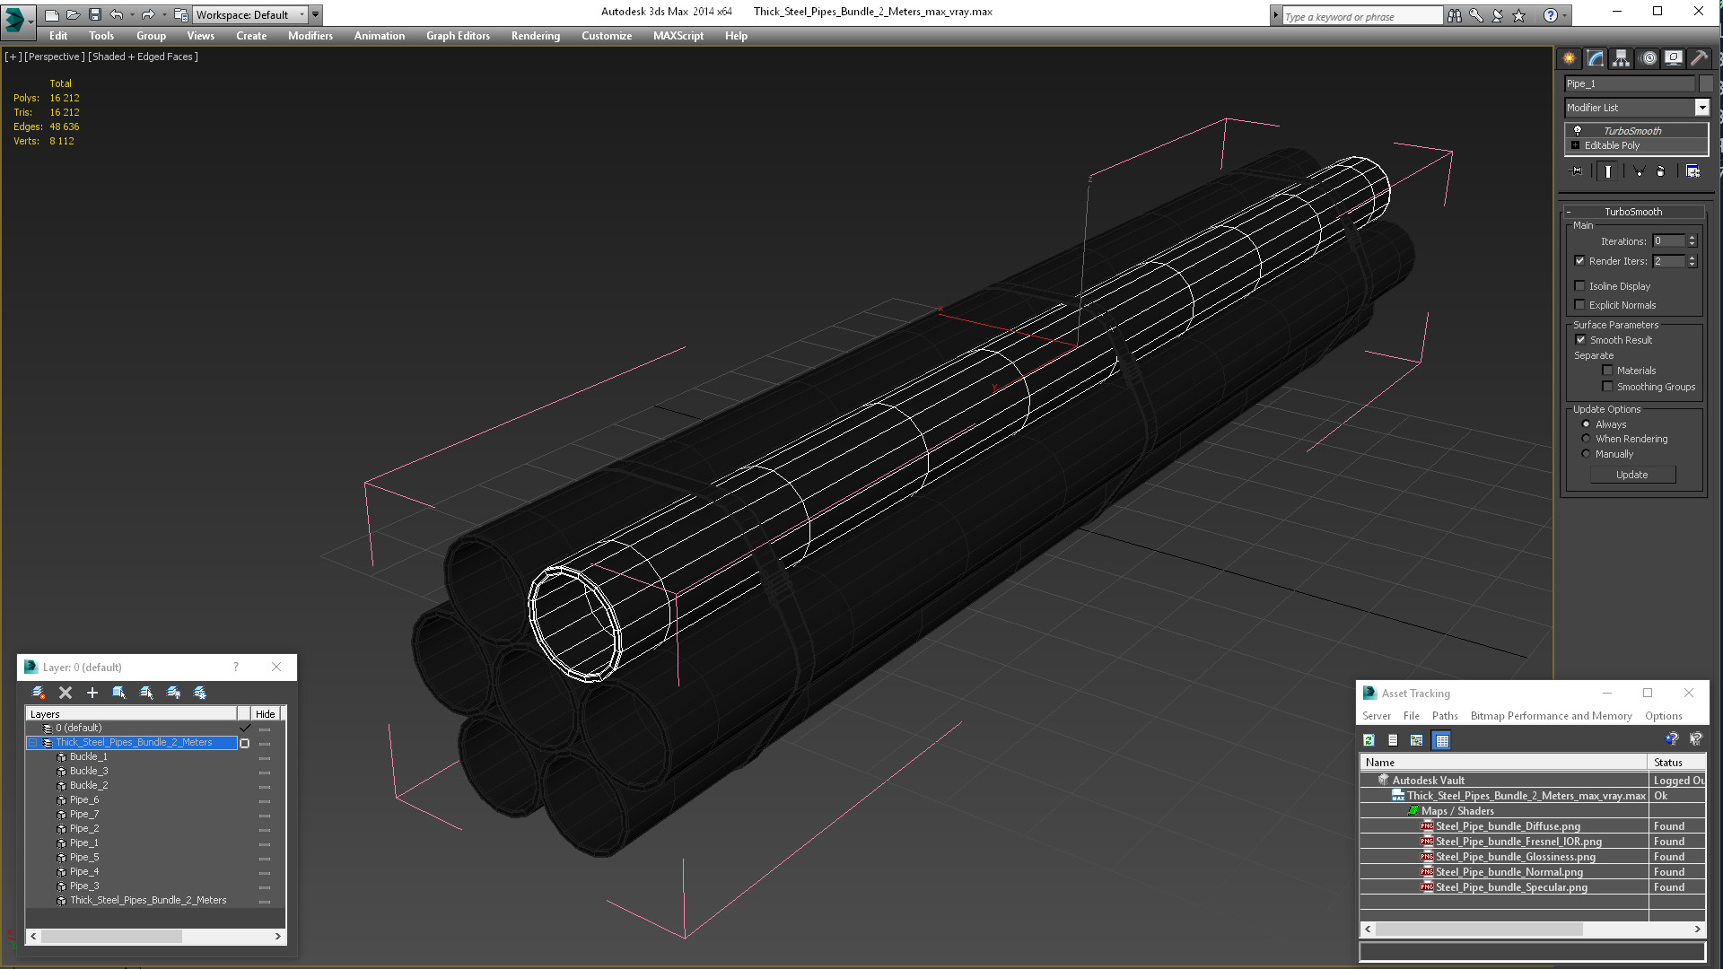Viewport: 1723px width, 969px height.
Task: Enable Isoline Display checkbox
Action: click(x=1580, y=286)
